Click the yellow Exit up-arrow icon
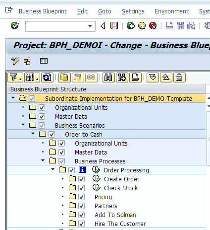210x230 pixels. [x=142, y=26]
